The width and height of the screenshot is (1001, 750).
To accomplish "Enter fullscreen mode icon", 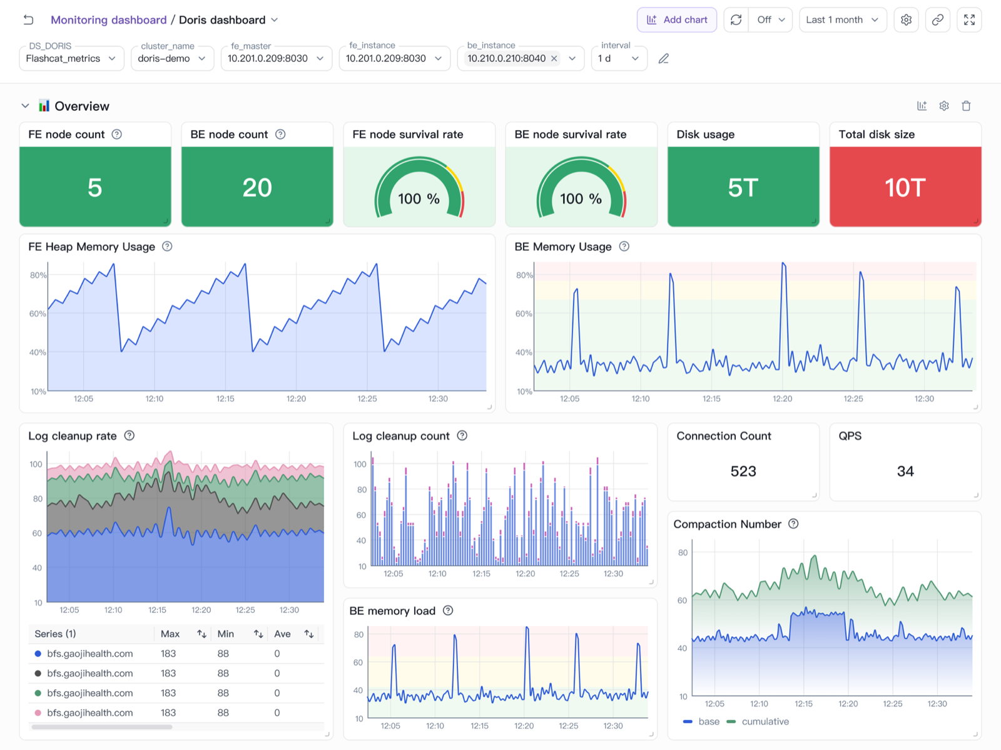I will coord(969,20).
